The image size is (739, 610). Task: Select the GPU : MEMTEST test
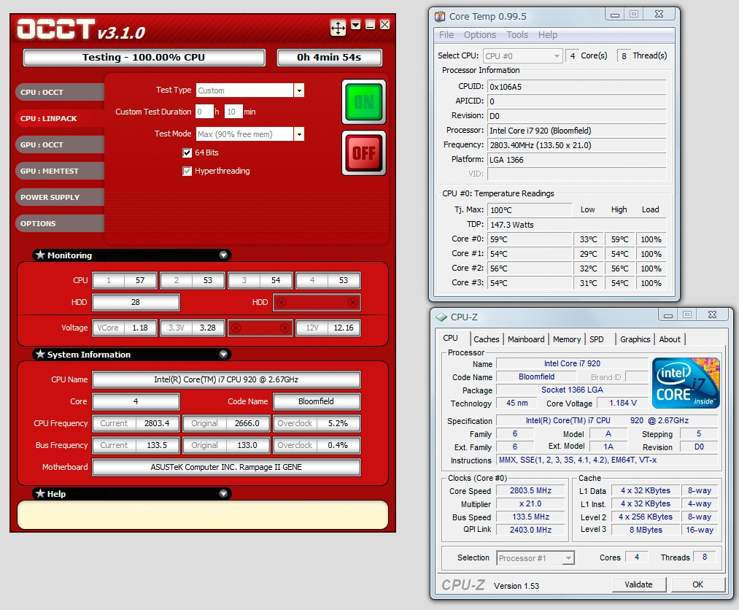pos(59,171)
